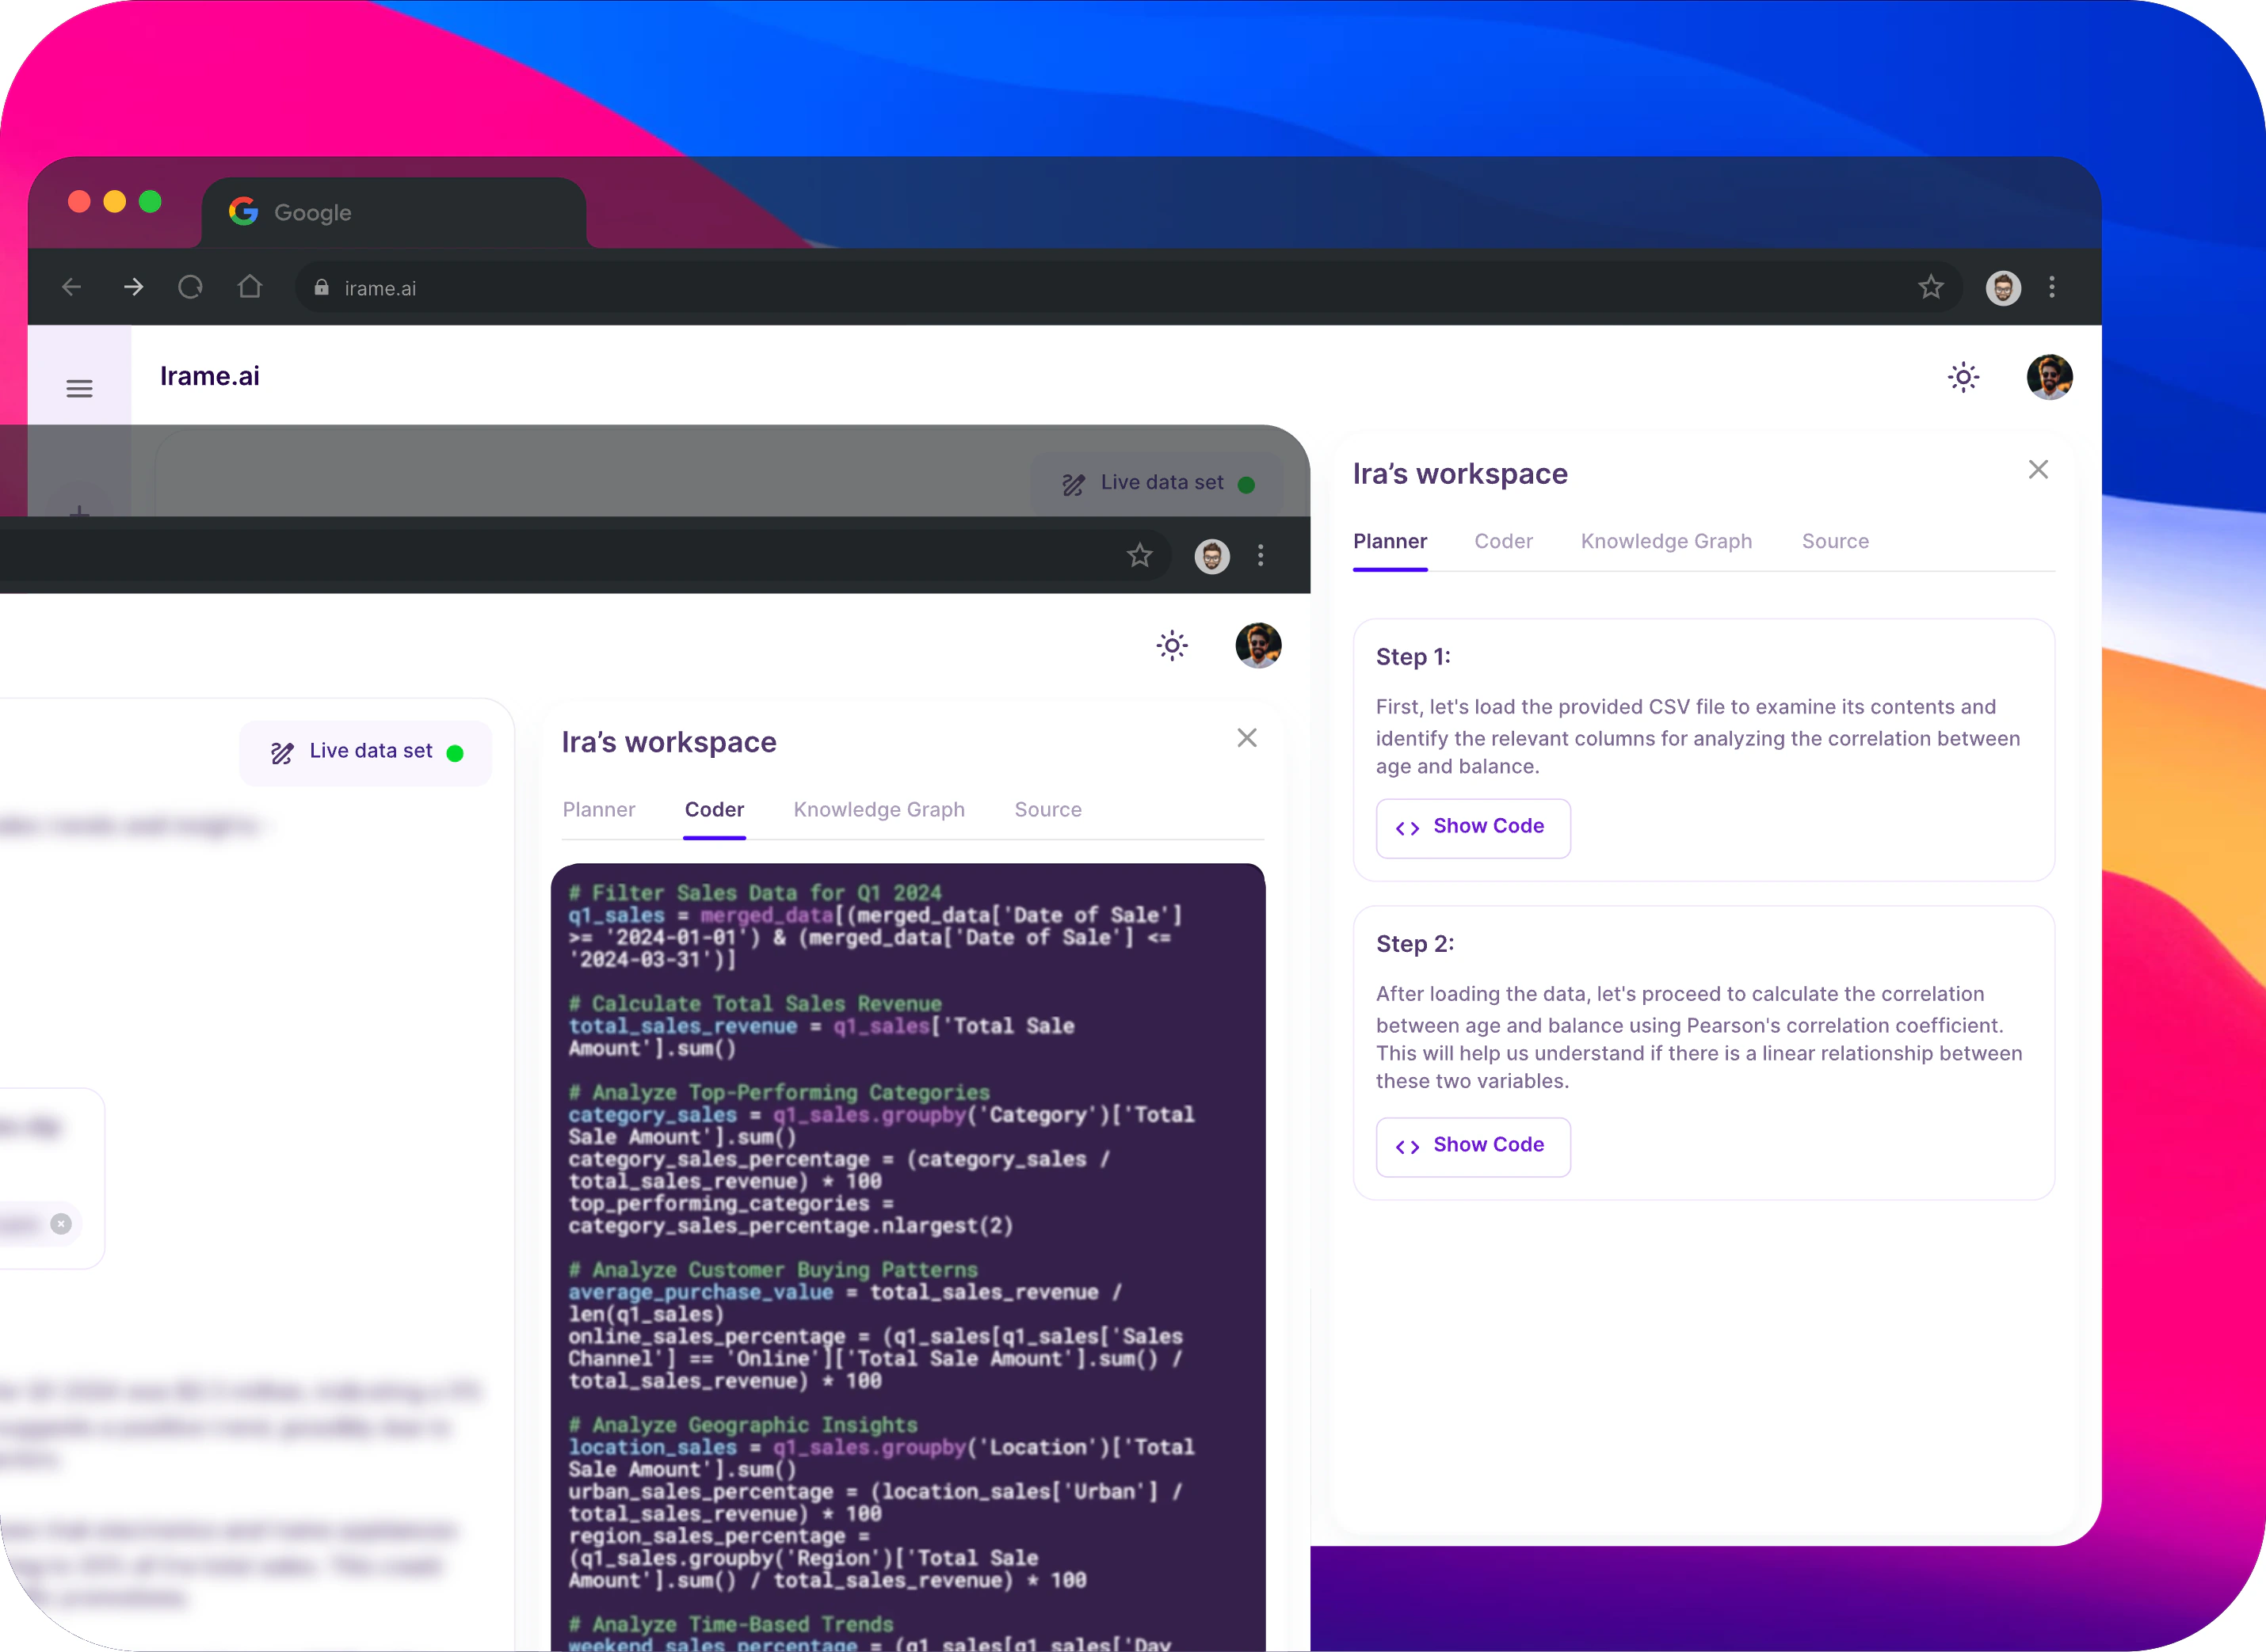2266x1652 pixels.
Task: Click the Step 2: heading
Action: 1414,944
